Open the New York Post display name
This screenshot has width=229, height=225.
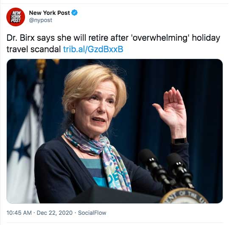(49, 13)
